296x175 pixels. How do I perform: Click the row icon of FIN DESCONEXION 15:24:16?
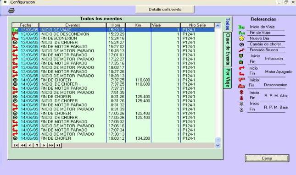point(15,38)
